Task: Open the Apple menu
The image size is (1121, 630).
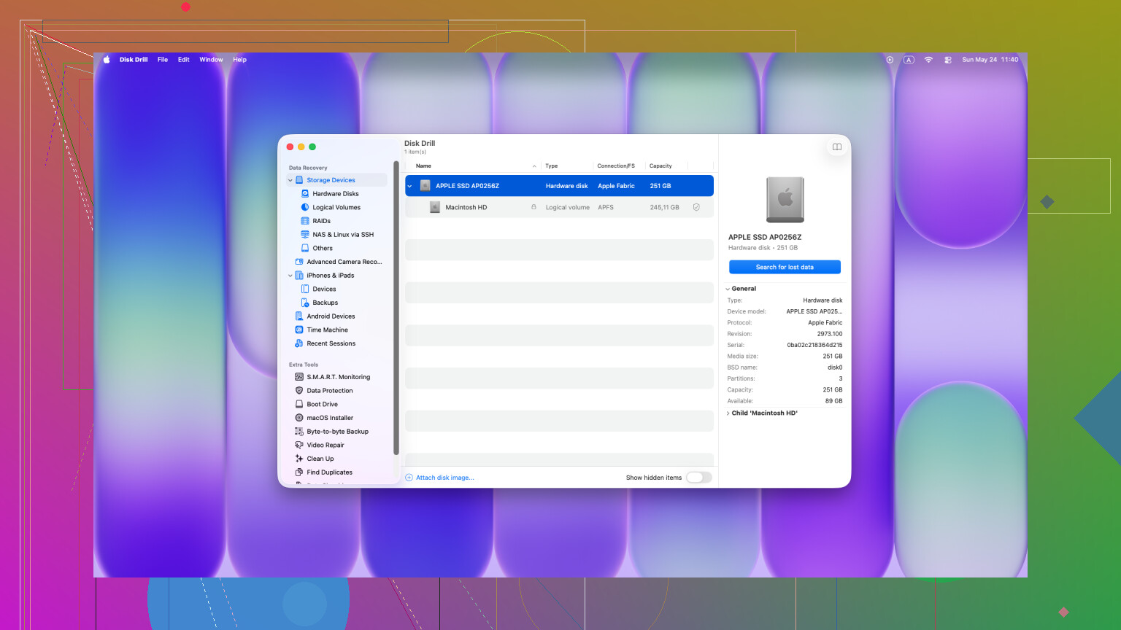Action: [x=107, y=60]
